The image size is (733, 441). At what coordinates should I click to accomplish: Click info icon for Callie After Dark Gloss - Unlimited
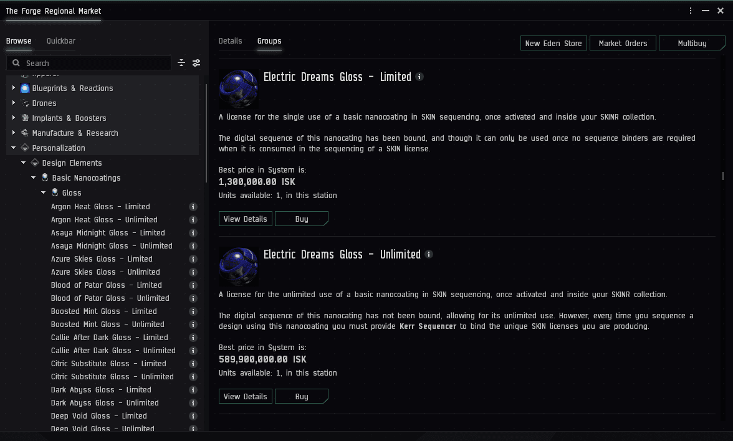point(193,351)
